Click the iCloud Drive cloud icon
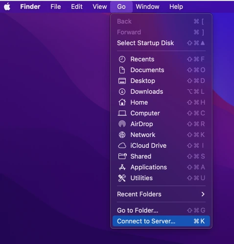This screenshot has width=234, height=244. click(122, 145)
